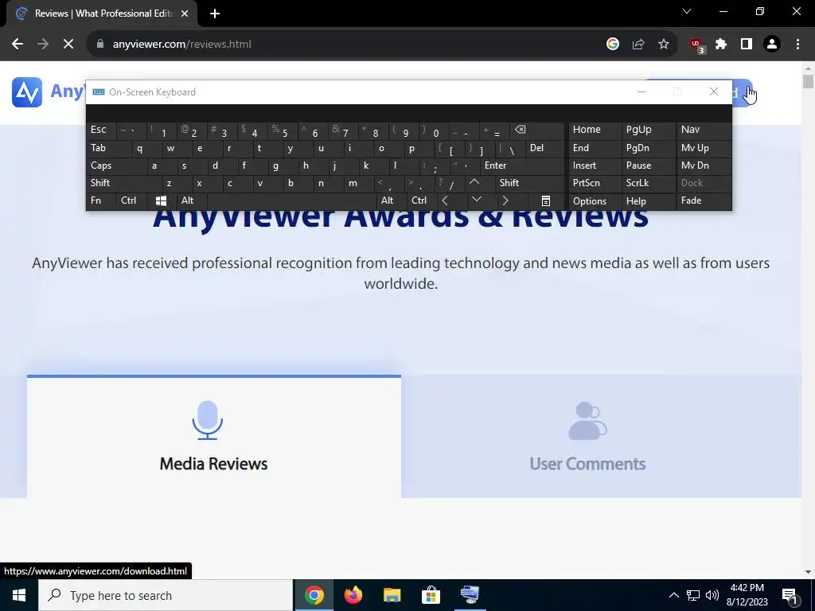Close the Reviews browser tab
The image size is (815, 611).
tap(185, 14)
